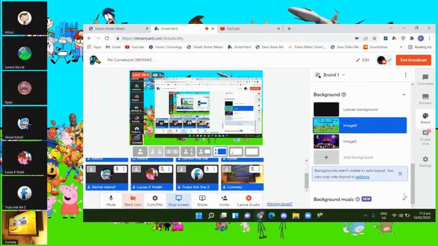The width and height of the screenshot is (438, 246).
Task: Click Edit broadcast title
Action: (362, 60)
